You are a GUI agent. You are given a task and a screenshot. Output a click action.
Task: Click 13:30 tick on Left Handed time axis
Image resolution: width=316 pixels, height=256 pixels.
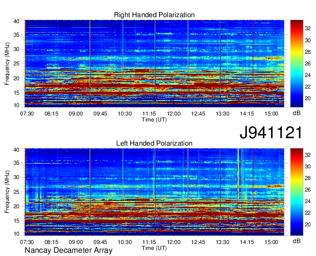point(223,242)
